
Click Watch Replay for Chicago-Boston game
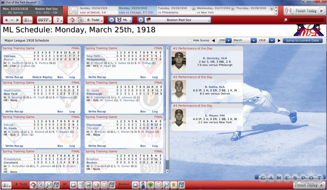click(x=42, y=77)
